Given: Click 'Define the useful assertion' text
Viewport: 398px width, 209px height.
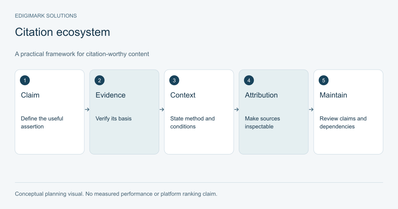Looking at the screenshot, I should pos(42,122).
